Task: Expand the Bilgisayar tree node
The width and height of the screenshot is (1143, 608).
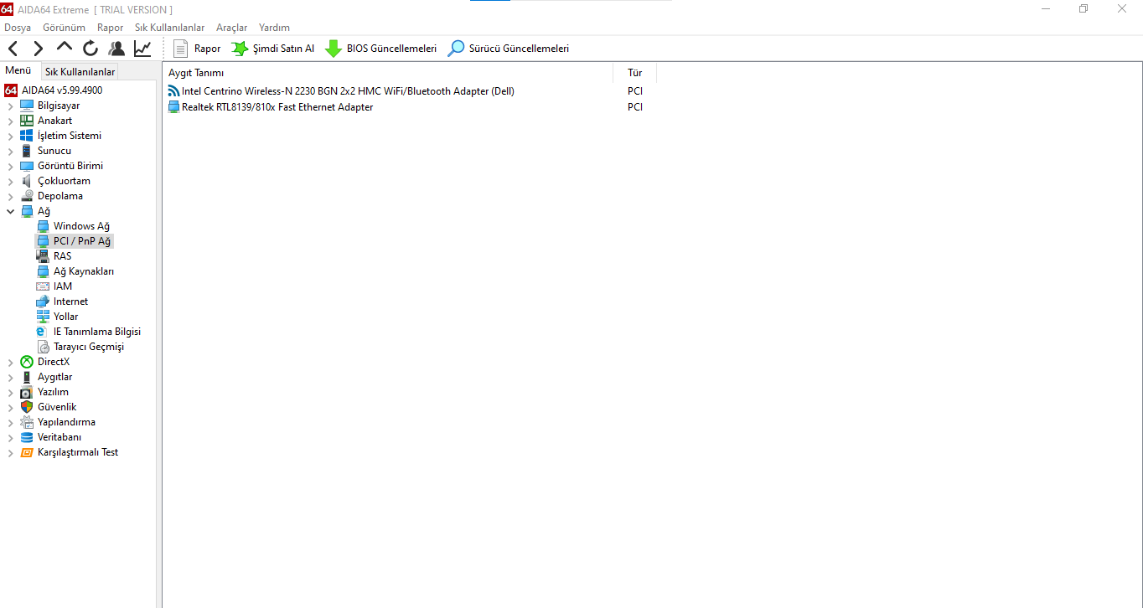Action: (11, 106)
